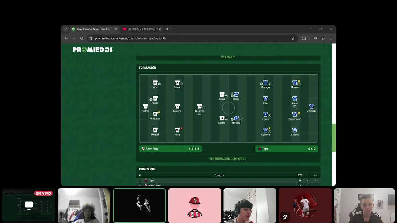Click the muted microphone icon on the pink-shirt participant

point(230,217)
